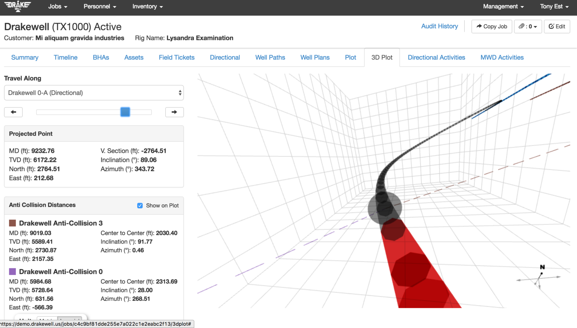Switch to the Well Plans tab

pos(315,57)
